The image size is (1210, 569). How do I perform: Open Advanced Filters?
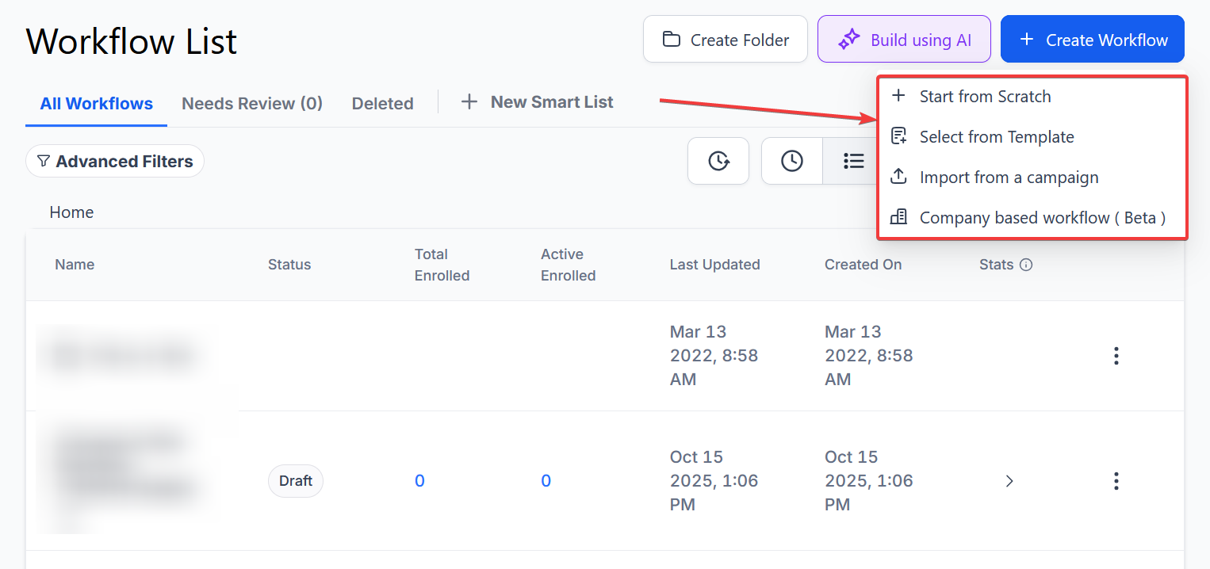(115, 162)
